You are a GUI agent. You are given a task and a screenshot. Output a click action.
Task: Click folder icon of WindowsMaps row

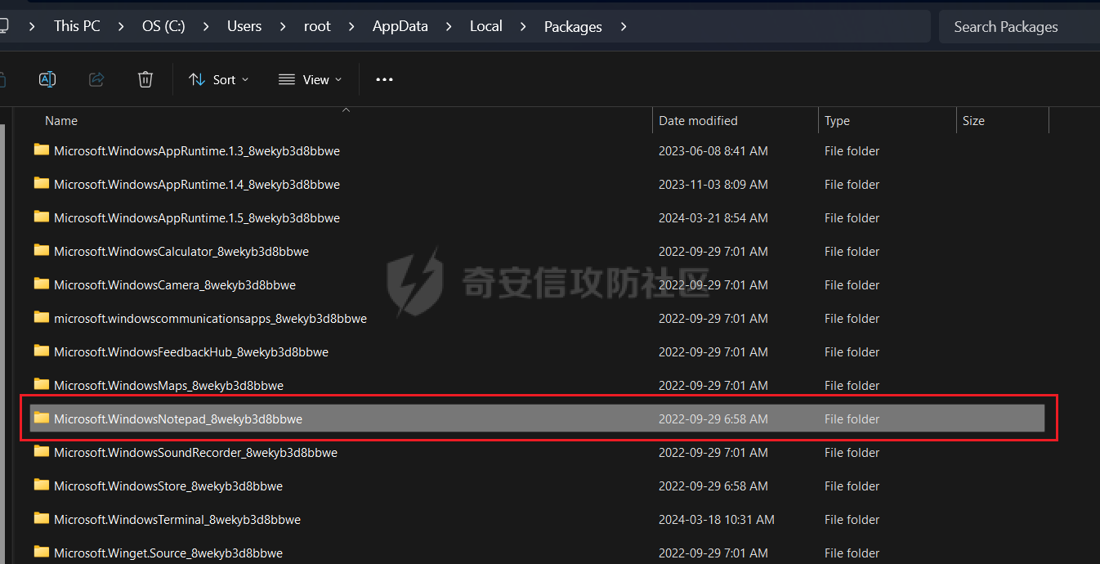point(42,384)
